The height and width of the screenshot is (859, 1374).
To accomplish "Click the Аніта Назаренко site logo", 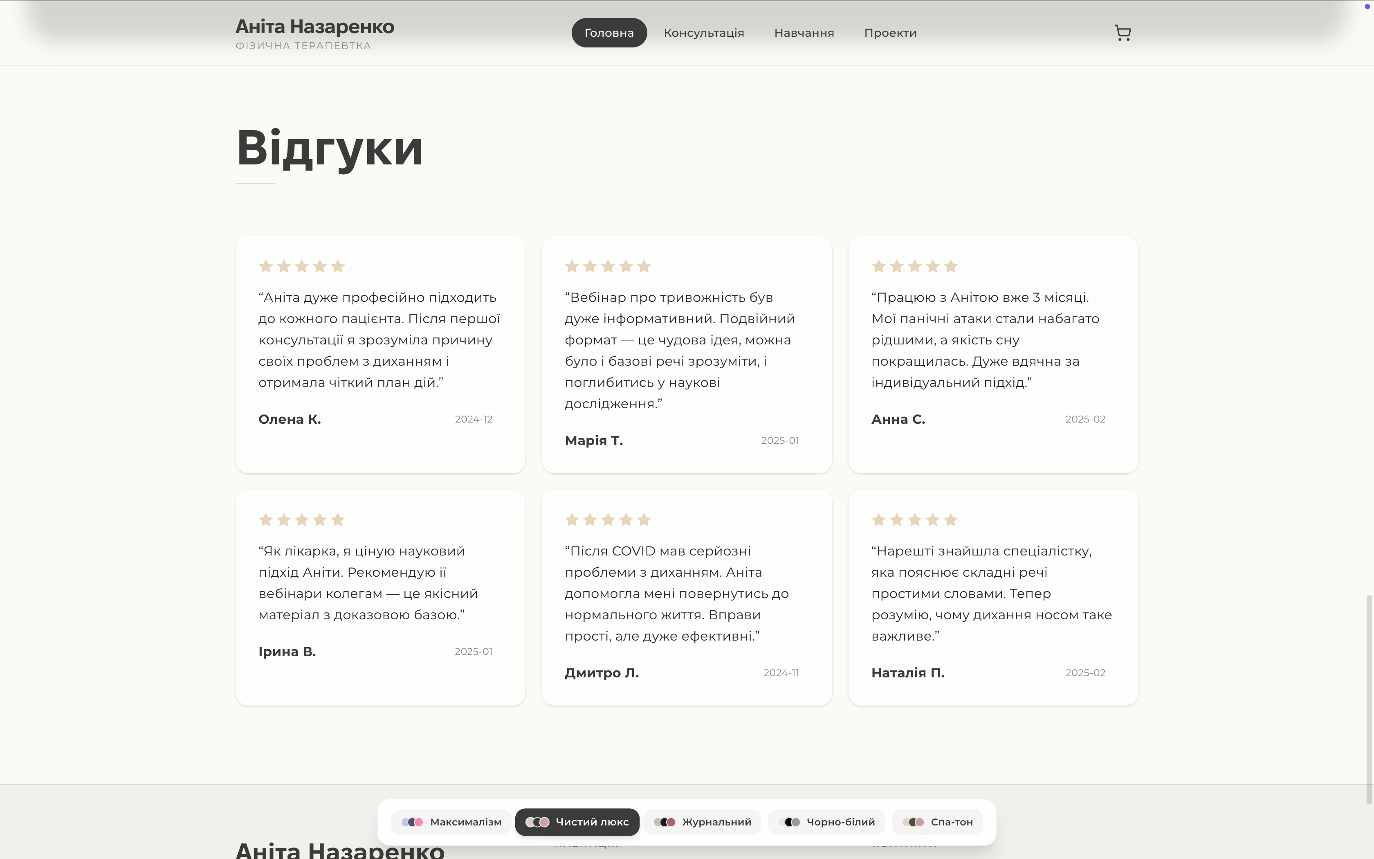I will point(314,27).
